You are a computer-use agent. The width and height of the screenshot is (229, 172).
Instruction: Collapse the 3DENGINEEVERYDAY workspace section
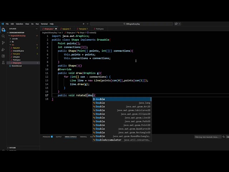[23, 33]
